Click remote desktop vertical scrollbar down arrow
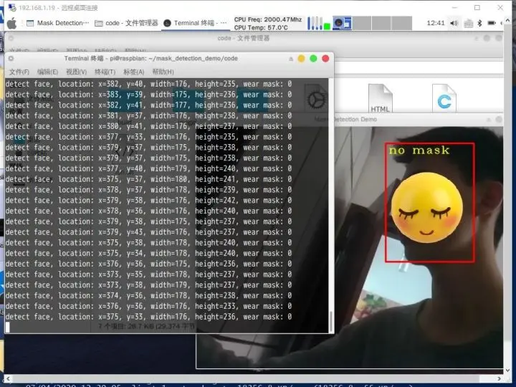516x387 pixels. coord(508,371)
